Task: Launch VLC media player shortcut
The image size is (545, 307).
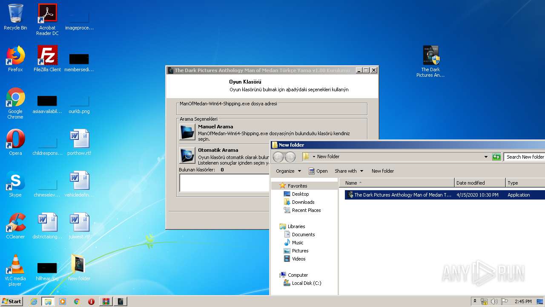Action: coord(15,270)
